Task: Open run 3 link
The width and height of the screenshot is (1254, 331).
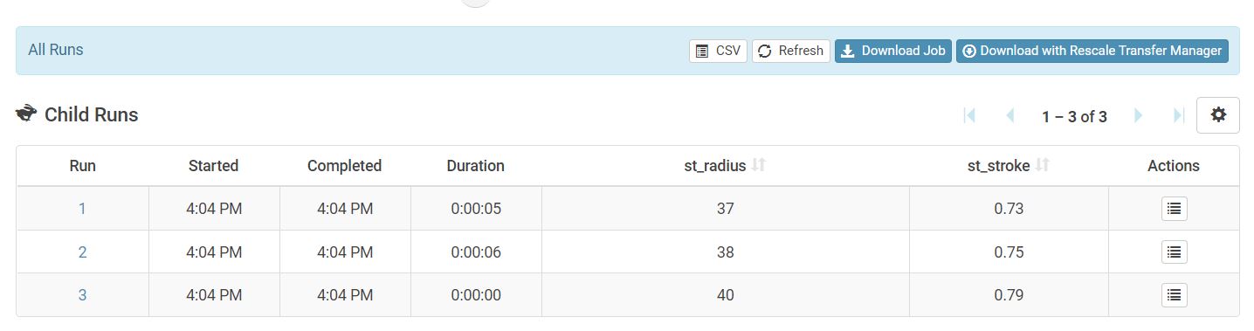Action: [x=82, y=295]
